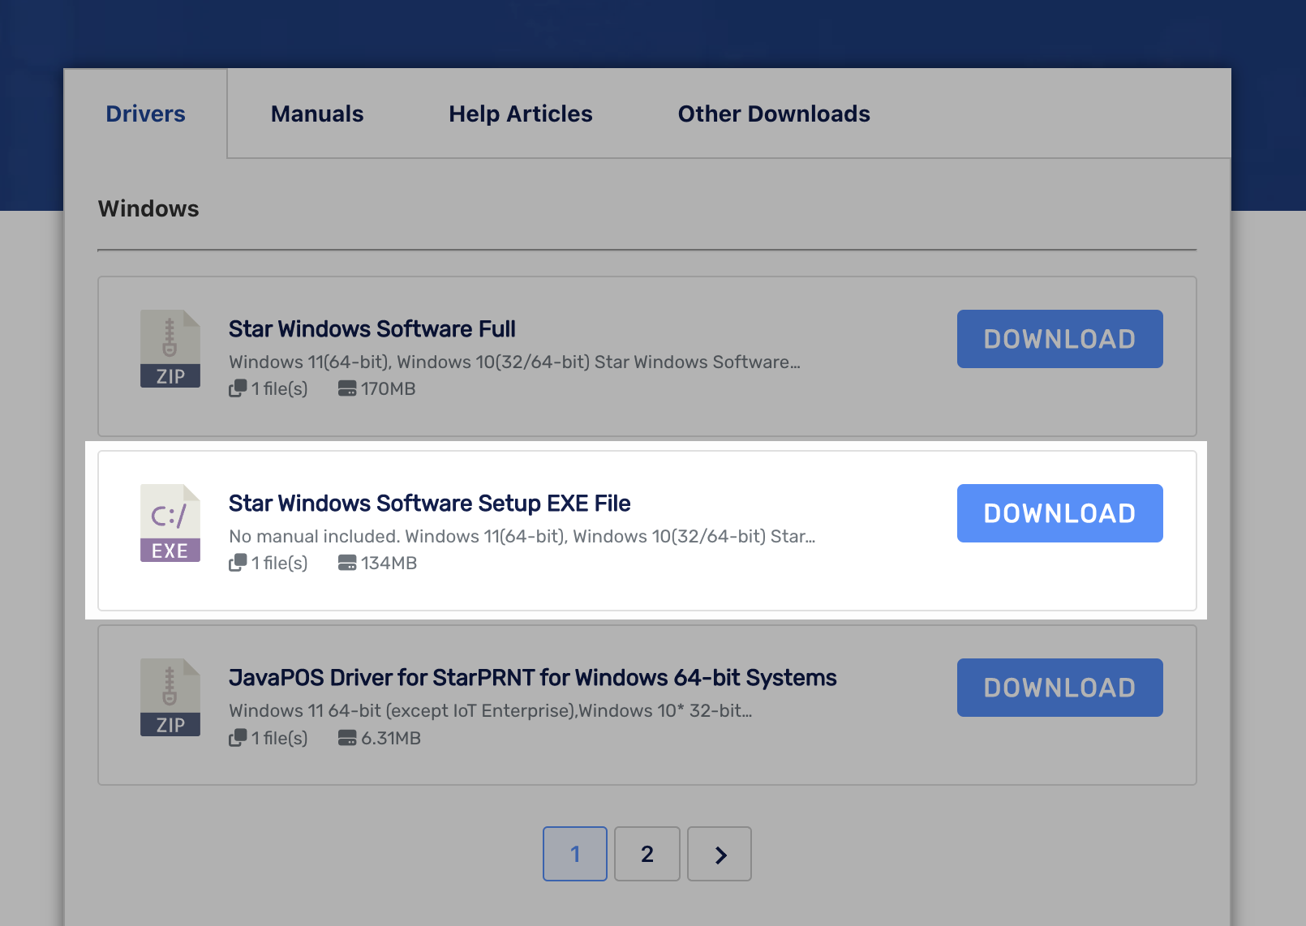Viewport: 1306px width, 926px height.
Task: Open the Help Articles tab
Action: click(x=521, y=114)
